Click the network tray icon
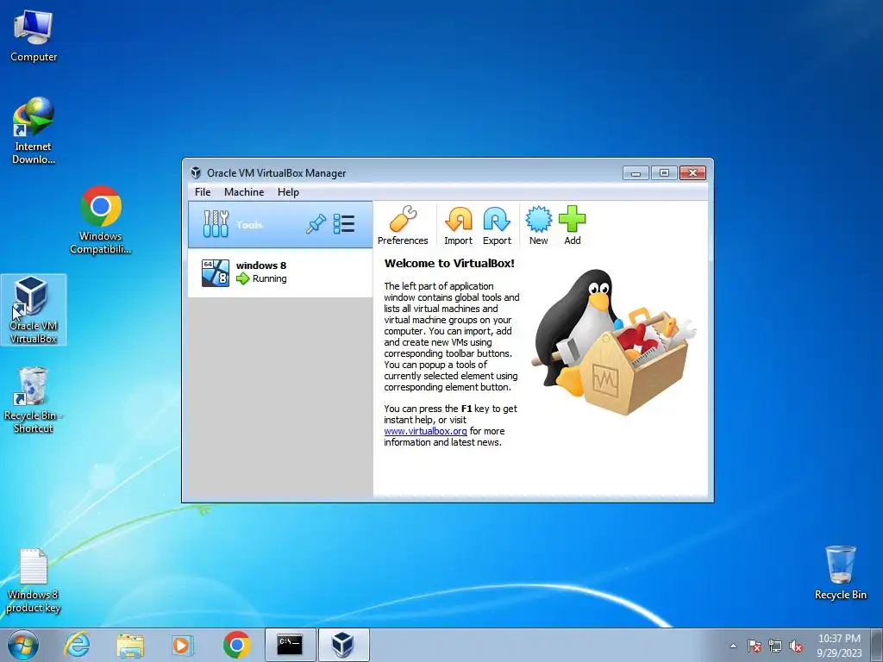This screenshot has height=662, width=883. [x=775, y=646]
